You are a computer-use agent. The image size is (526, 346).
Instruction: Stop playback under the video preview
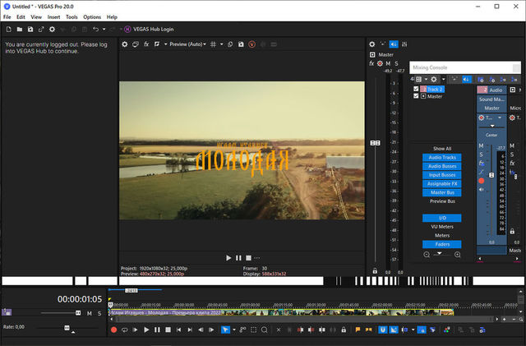point(249,257)
